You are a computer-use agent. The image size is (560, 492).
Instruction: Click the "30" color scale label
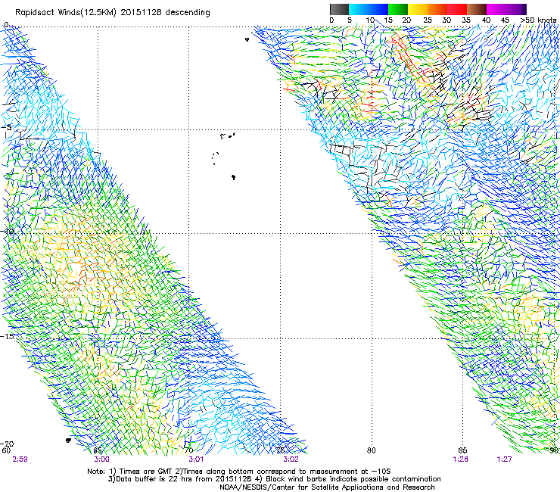click(x=446, y=20)
